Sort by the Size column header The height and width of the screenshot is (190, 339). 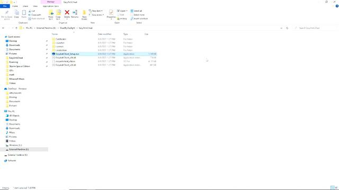[x=146, y=34]
